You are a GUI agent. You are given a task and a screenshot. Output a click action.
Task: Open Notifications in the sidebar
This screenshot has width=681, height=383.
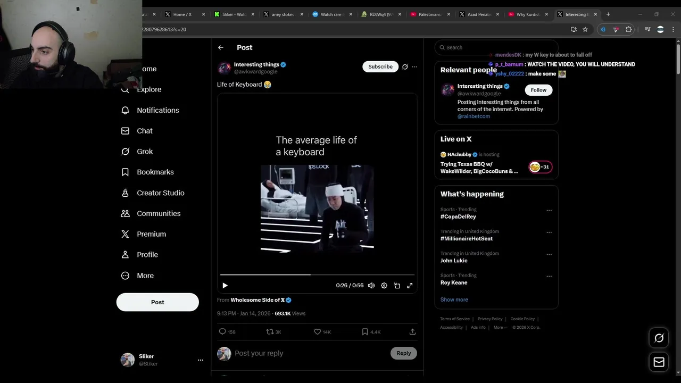click(x=150, y=110)
